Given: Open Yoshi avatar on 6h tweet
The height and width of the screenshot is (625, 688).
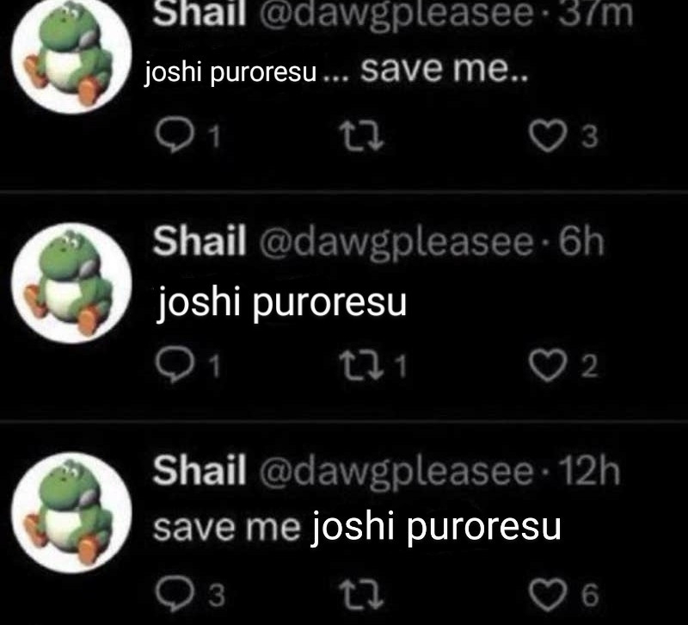Looking at the screenshot, I should coord(71,283).
